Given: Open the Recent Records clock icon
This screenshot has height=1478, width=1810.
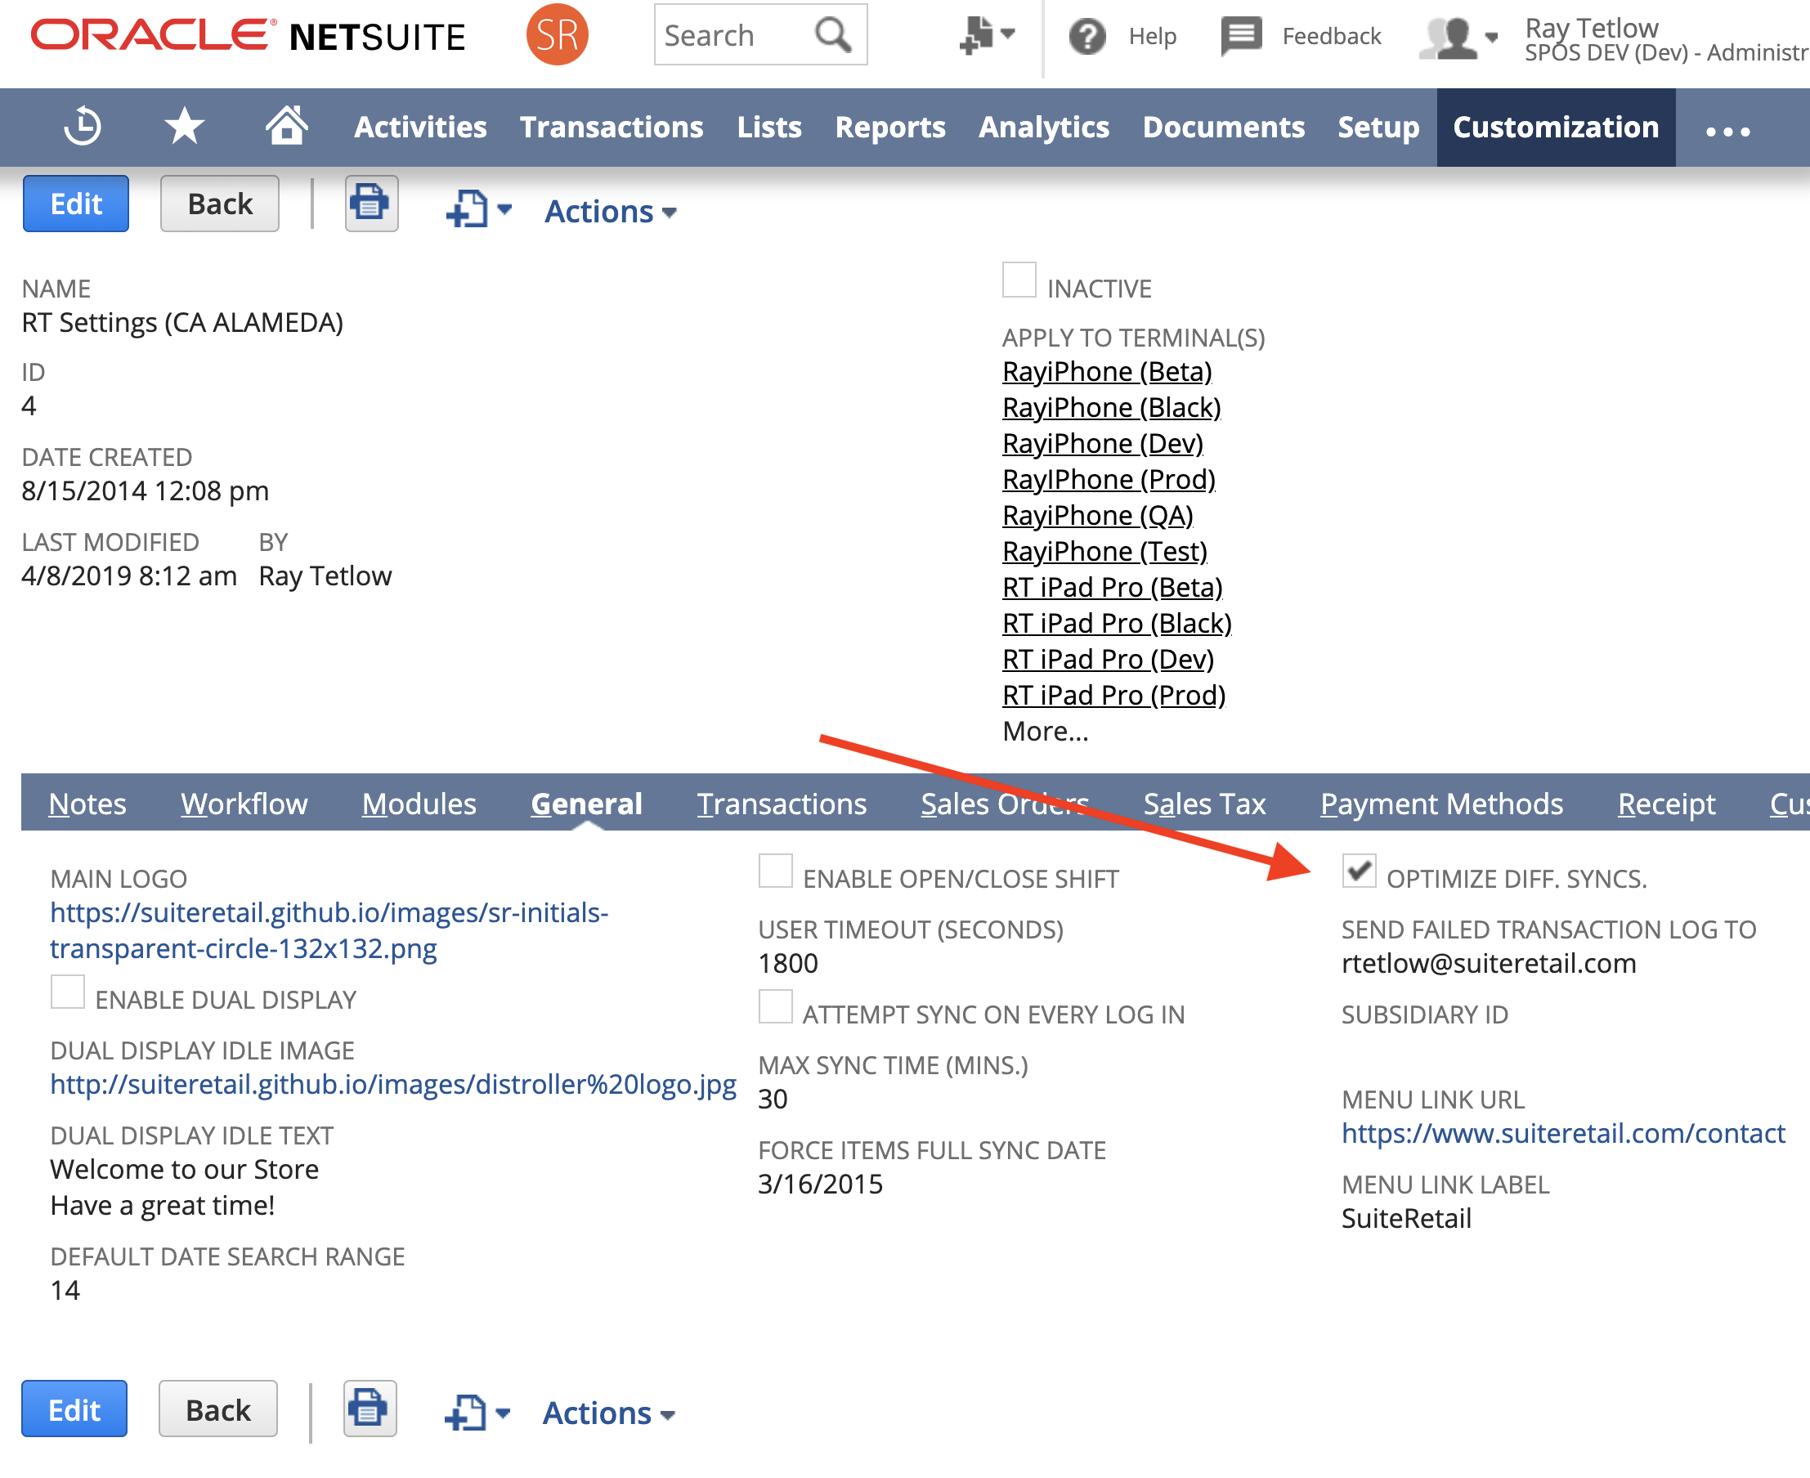Looking at the screenshot, I should coord(83,127).
